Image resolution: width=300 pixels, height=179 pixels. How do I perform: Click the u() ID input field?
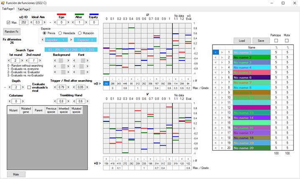click(23, 23)
